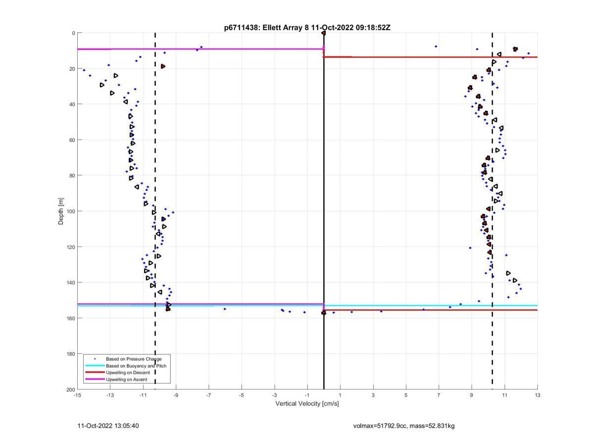Click y-axis tick label 20
The image size is (594, 438).
[72, 69]
